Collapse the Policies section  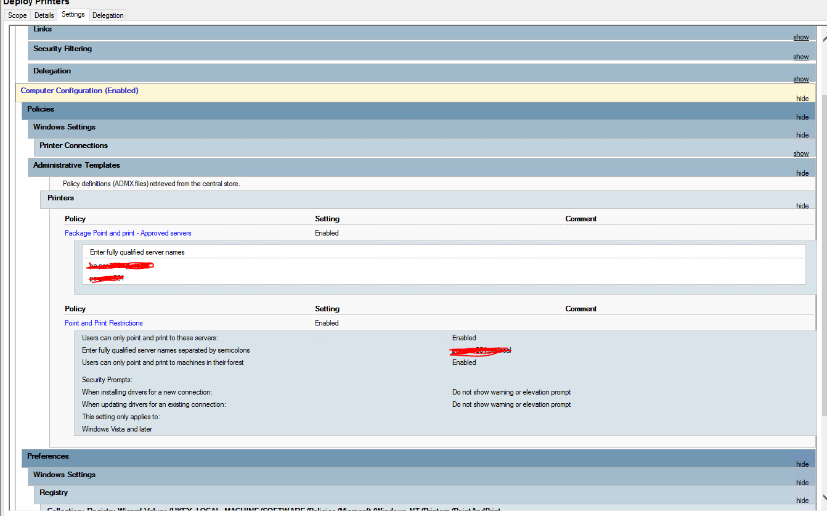click(802, 117)
